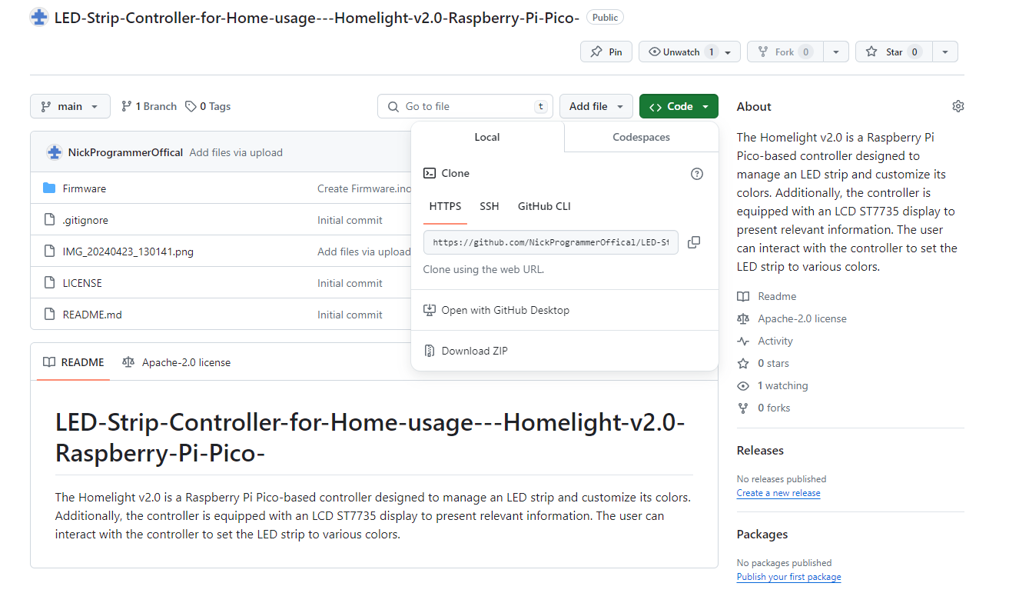Open the Releases heading link
This screenshot has width=1019, height=593.
[x=760, y=451]
